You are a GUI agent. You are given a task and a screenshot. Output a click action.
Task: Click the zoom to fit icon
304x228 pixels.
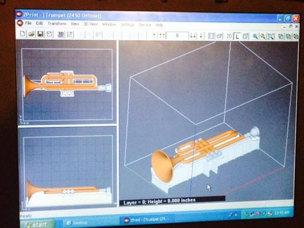271,36
